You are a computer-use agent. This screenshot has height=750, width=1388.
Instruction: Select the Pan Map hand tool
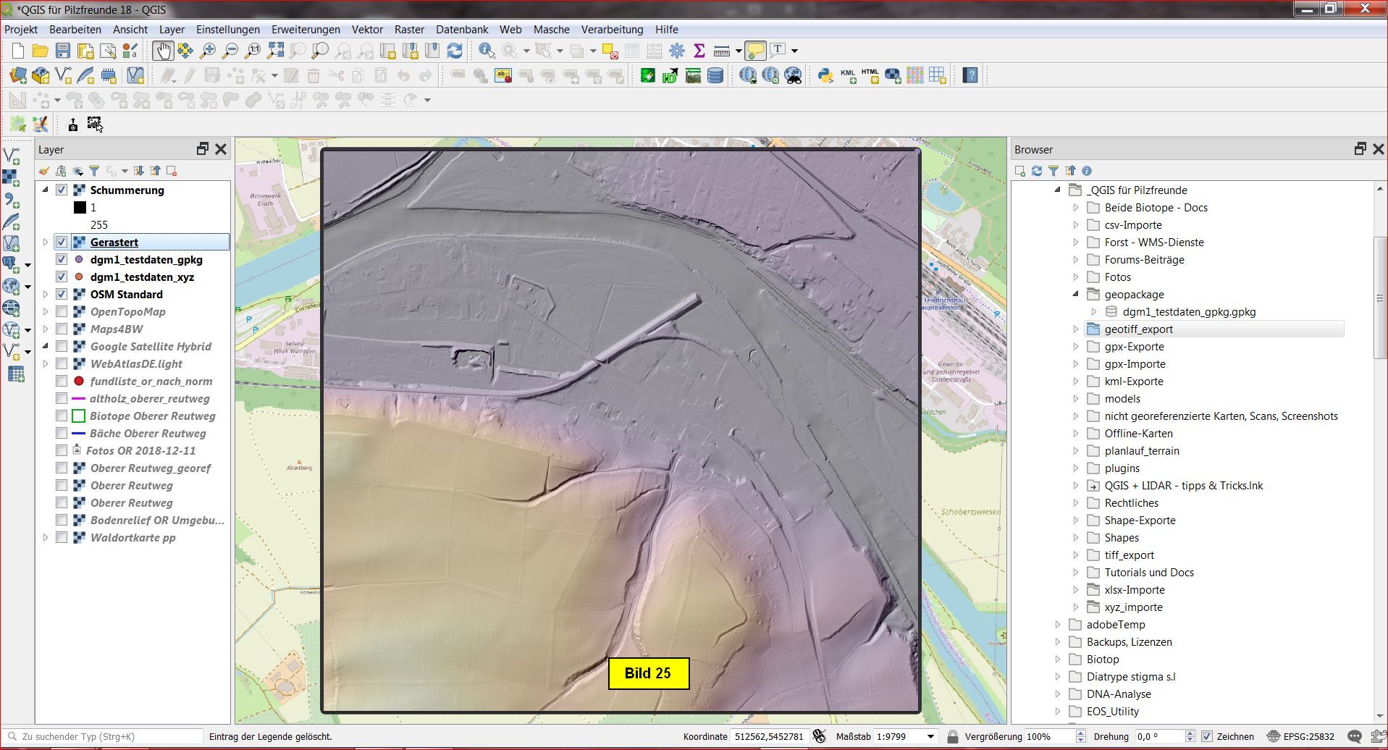pyautogui.click(x=161, y=51)
